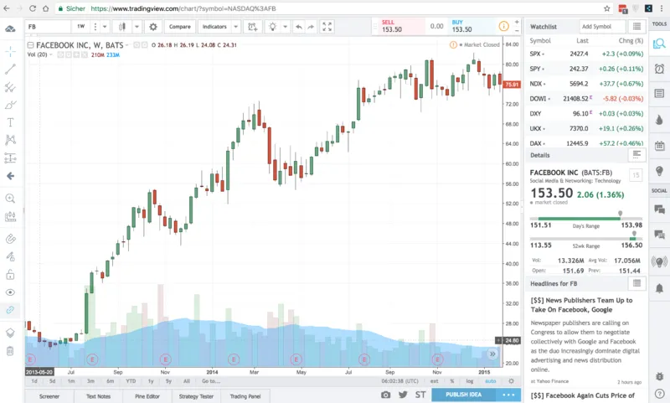Image resolution: width=670 pixels, height=403 pixels.
Task: Open News Publishers Team Up headline
Action: pos(581,305)
